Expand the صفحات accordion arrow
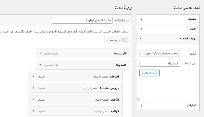The height and width of the screenshot is (117, 204). click(141, 19)
